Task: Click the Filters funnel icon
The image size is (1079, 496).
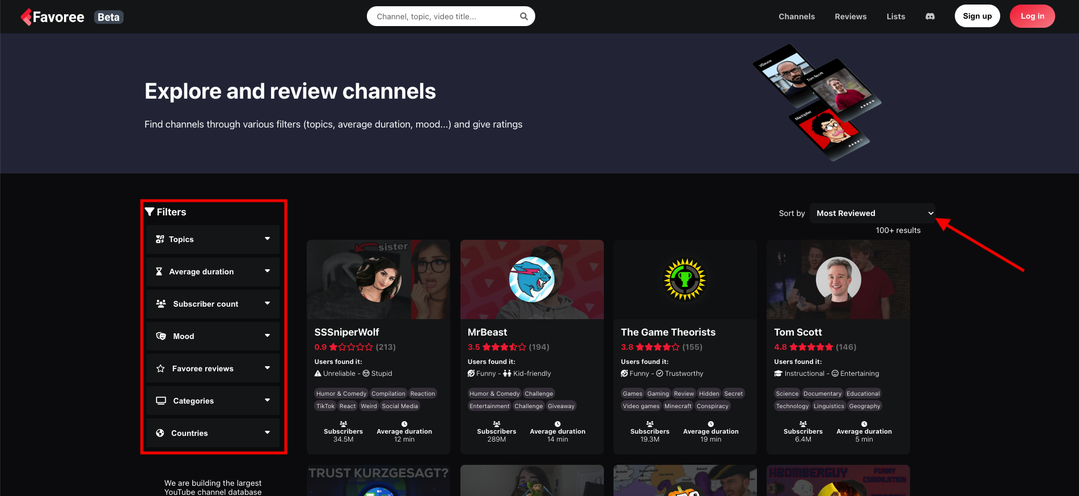Action: click(x=150, y=212)
